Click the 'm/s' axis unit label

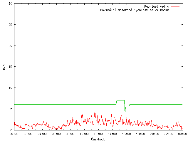[4, 67]
